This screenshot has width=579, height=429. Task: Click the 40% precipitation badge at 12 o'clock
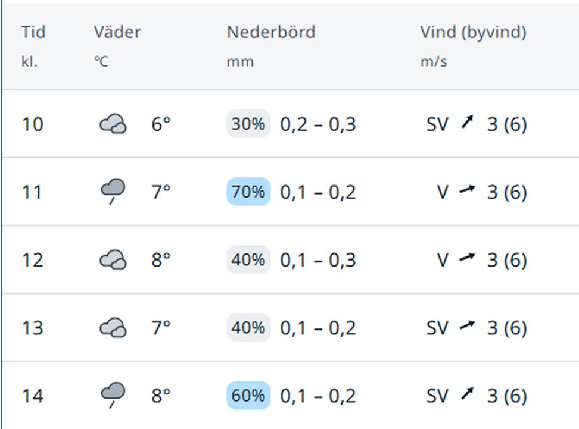pyautogui.click(x=248, y=260)
